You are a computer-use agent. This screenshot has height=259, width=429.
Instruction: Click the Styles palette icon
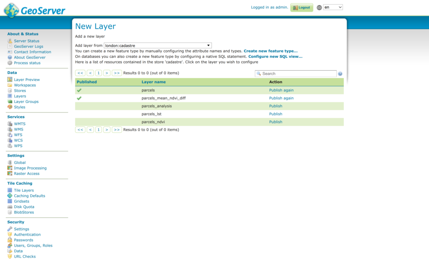(x=10, y=107)
